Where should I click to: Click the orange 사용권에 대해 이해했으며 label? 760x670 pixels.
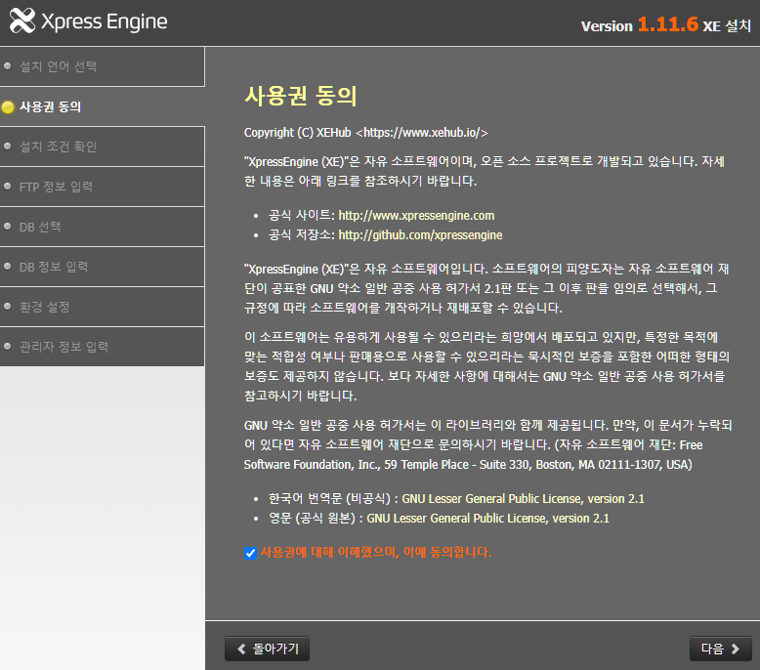376,552
